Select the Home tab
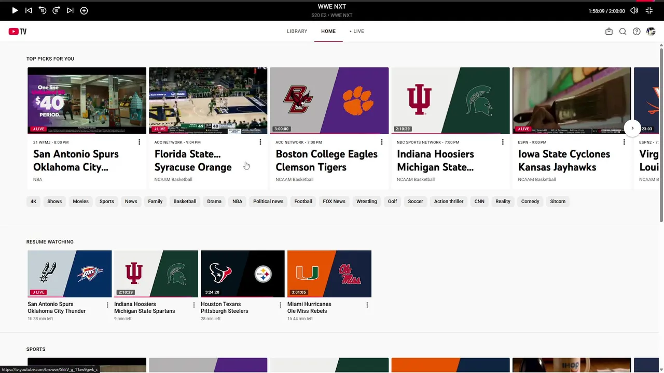This screenshot has height=373, width=664. (x=328, y=31)
